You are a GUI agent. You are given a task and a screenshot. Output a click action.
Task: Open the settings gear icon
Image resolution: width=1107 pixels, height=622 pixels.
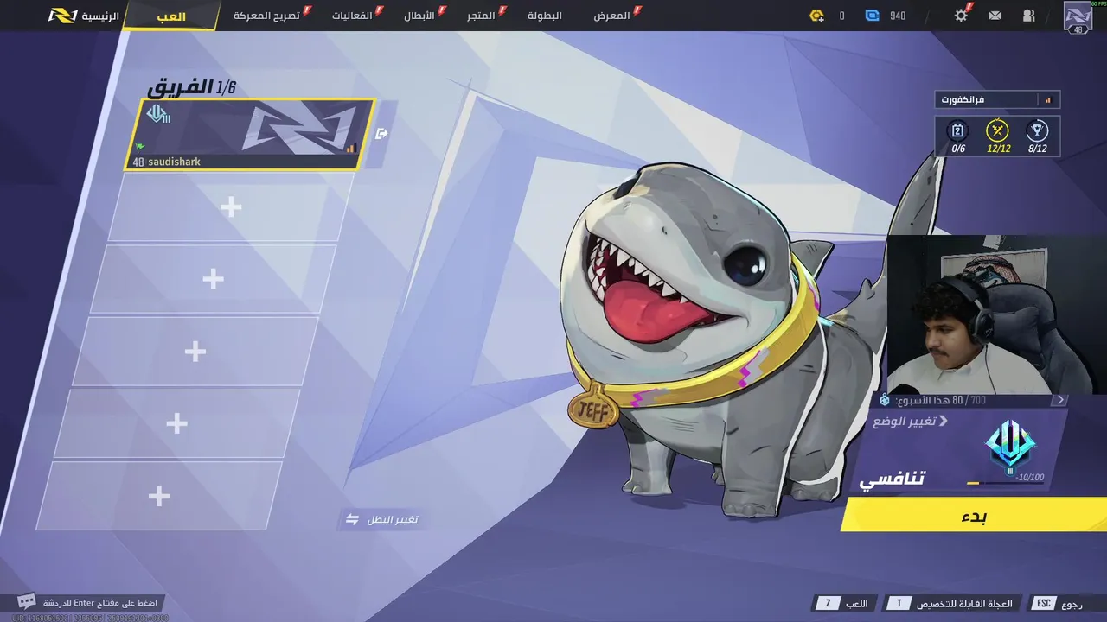pos(961,16)
